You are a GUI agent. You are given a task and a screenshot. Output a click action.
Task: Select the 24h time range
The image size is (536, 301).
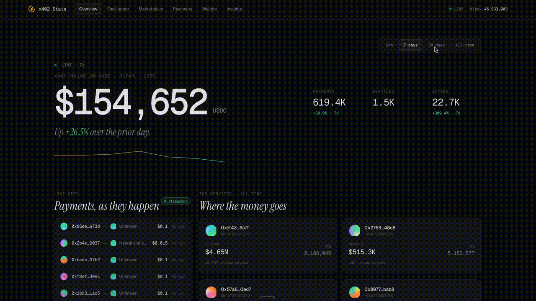[389, 45]
